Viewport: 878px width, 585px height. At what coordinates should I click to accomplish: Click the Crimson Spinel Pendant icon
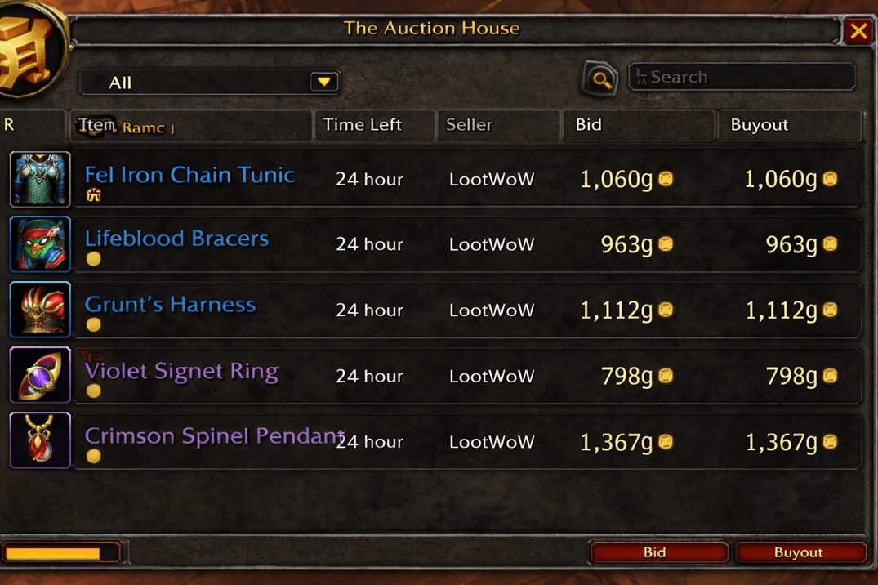(40, 440)
